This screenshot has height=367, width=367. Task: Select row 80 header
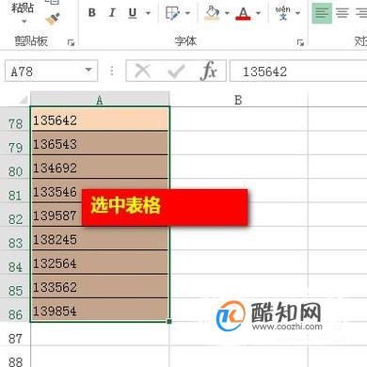point(15,167)
